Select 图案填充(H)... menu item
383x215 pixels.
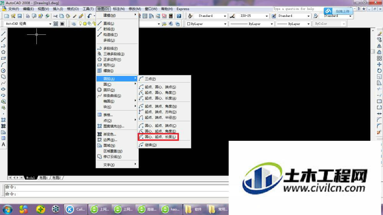click(117, 126)
